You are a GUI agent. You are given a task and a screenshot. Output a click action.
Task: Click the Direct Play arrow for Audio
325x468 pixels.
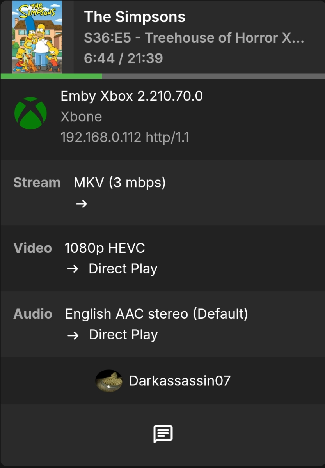[73, 335]
